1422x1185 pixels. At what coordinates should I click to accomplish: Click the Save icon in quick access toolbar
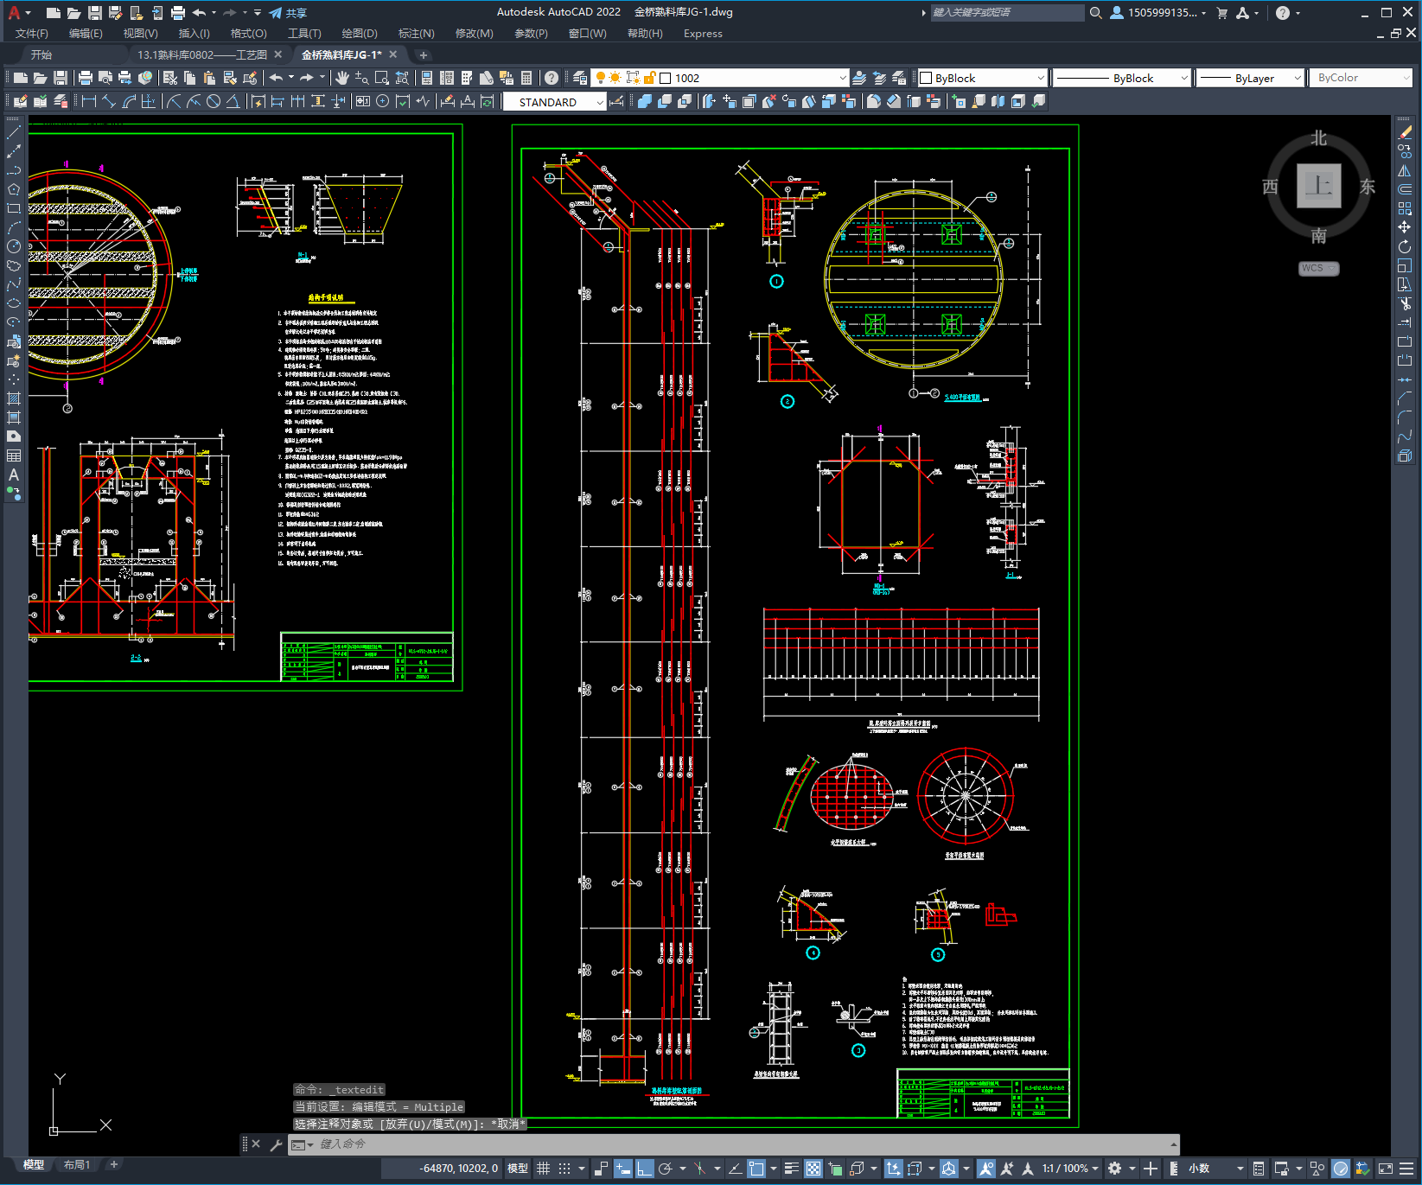click(x=95, y=12)
